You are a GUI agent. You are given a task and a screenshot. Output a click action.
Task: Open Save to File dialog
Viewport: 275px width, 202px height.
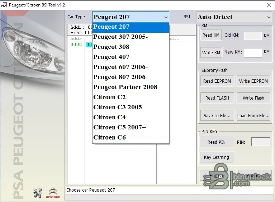217,115
